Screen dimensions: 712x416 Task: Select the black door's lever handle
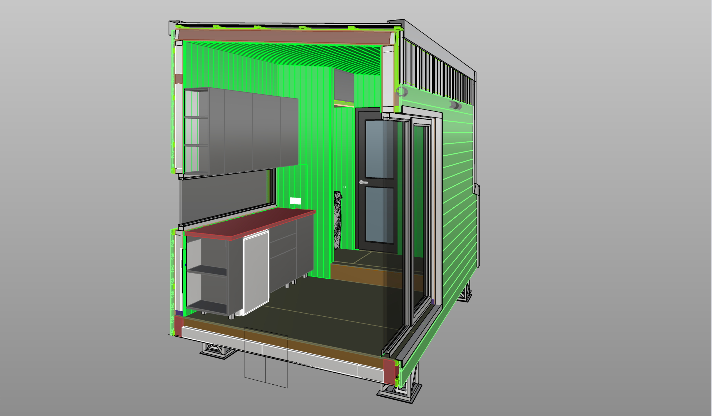[x=363, y=182]
